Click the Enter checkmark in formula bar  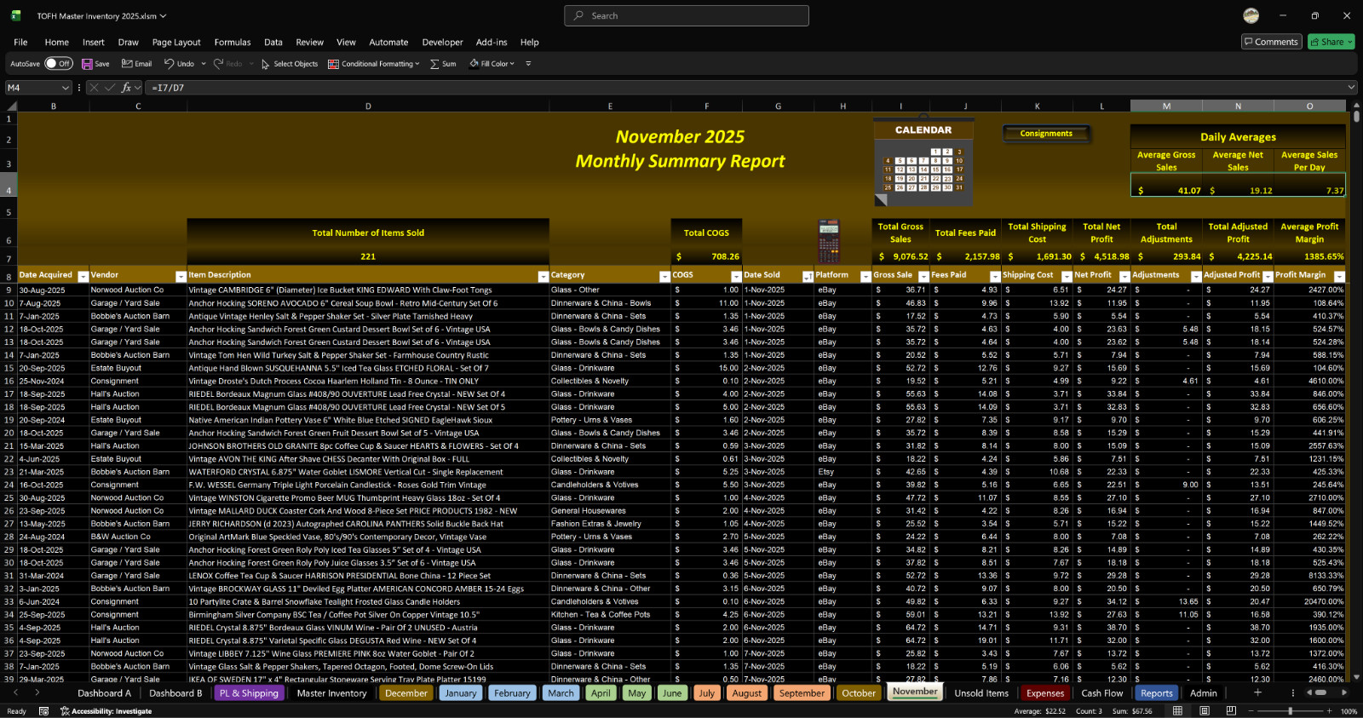click(110, 88)
